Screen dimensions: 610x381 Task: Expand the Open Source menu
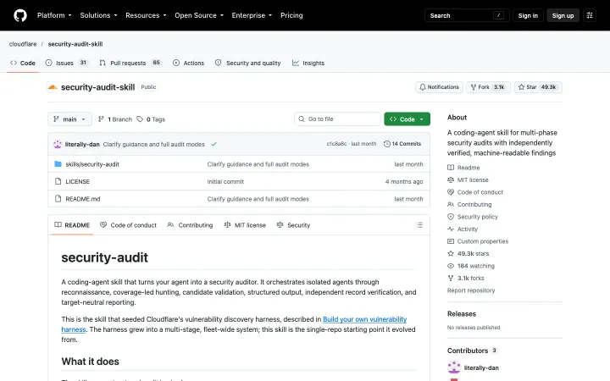tap(199, 15)
